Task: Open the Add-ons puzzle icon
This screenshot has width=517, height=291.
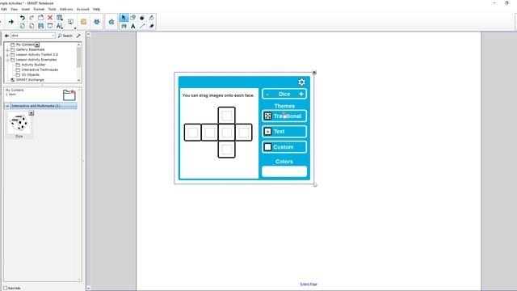Action: click(97, 22)
